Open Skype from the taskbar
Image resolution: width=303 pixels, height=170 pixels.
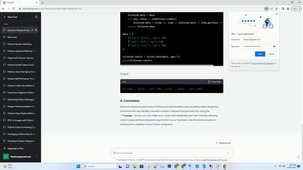click(x=197, y=166)
